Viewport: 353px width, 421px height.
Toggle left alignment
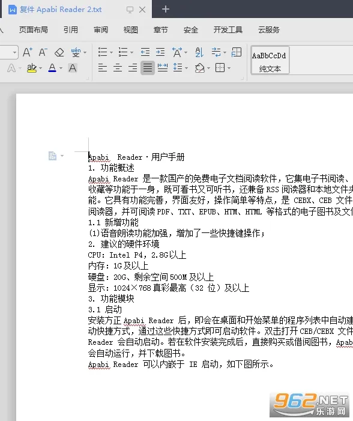pyautogui.click(x=103, y=68)
